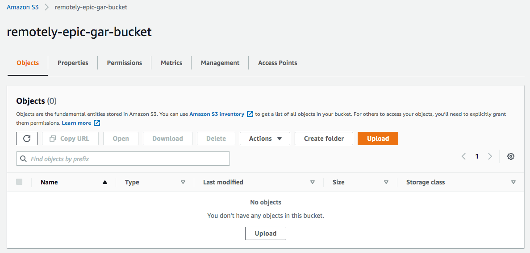
Task: Click the Size column header text
Action: tap(338, 182)
